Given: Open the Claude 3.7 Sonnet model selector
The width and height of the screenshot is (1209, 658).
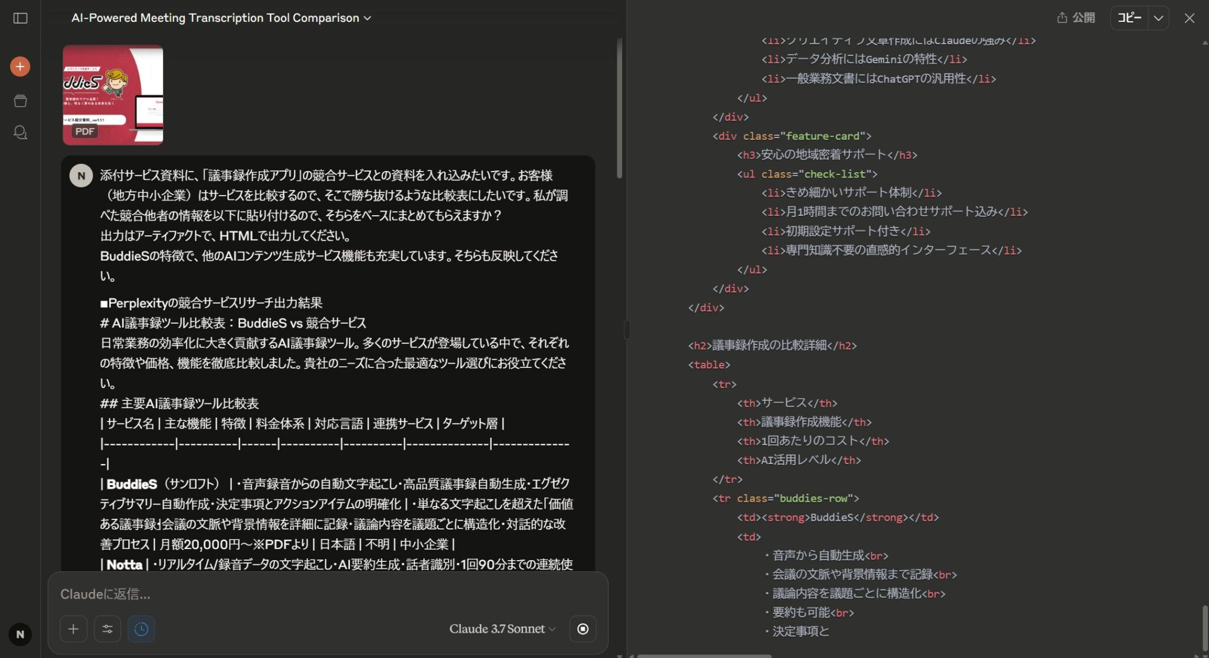Looking at the screenshot, I should tap(502, 629).
